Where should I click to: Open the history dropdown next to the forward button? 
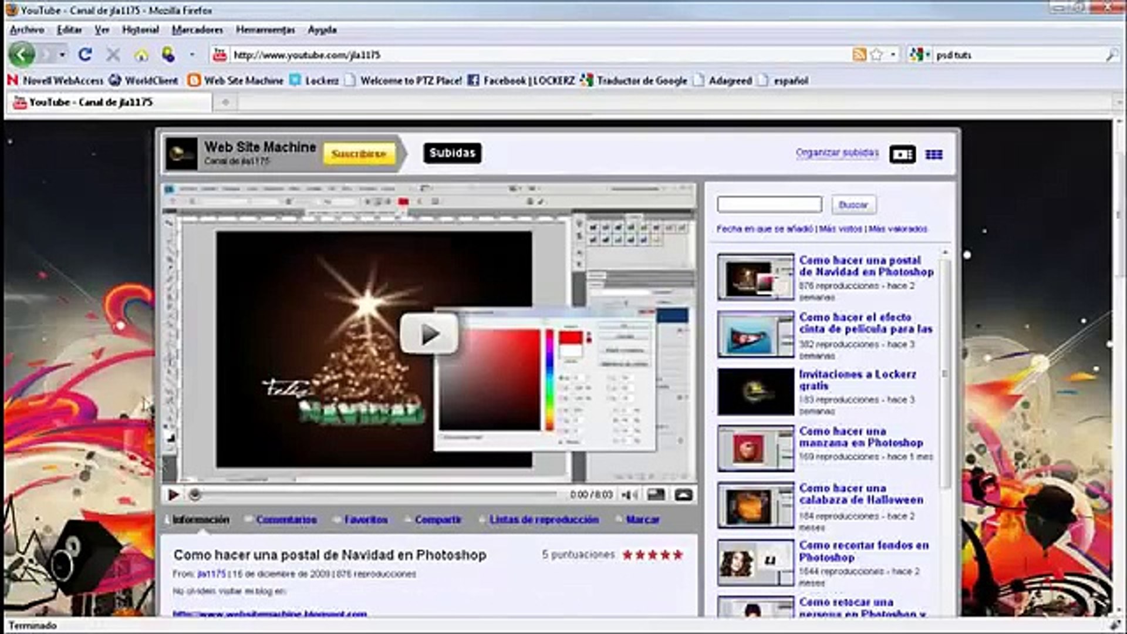[x=62, y=55]
